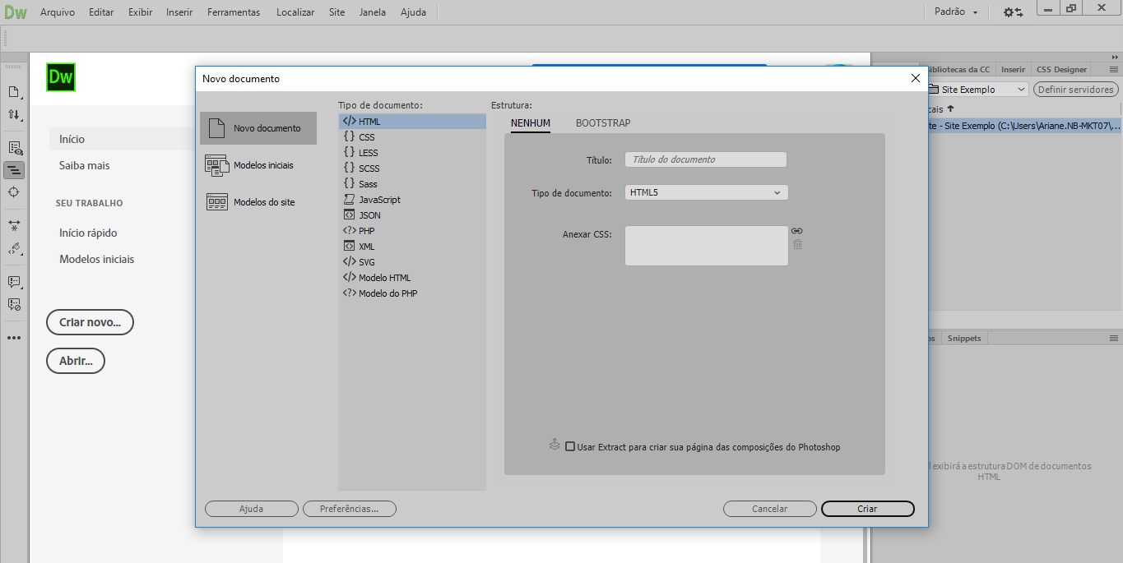
Task: Click inside the Título do documento field
Action: (x=705, y=159)
